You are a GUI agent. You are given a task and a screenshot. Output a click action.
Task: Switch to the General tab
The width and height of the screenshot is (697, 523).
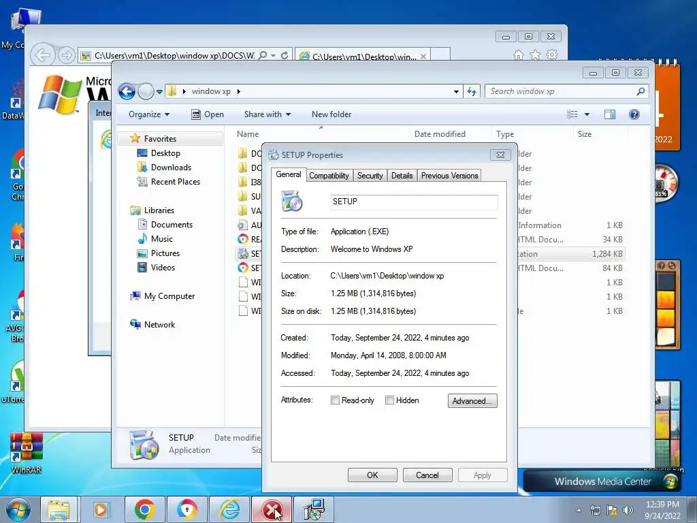pyautogui.click(x=288, y=174)
